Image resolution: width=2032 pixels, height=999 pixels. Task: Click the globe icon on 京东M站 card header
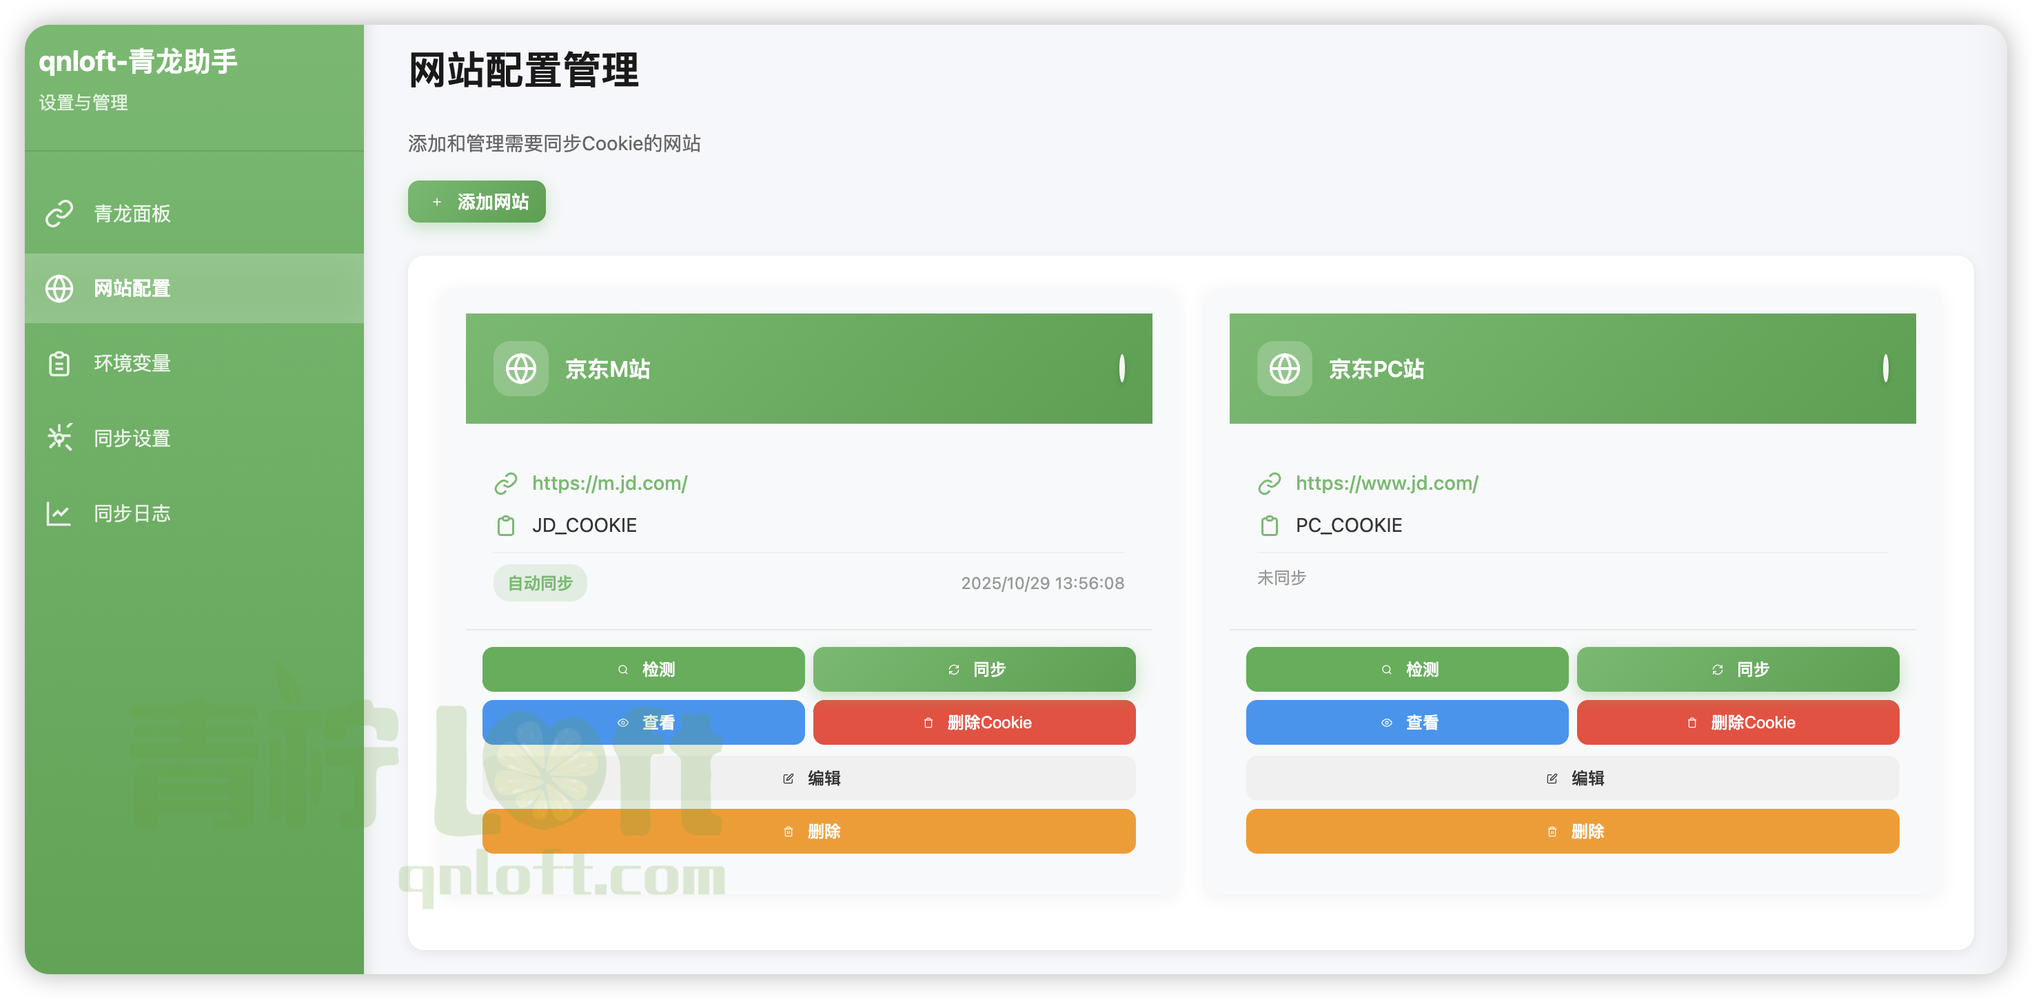pyautogui.click(x=520, y=368)
